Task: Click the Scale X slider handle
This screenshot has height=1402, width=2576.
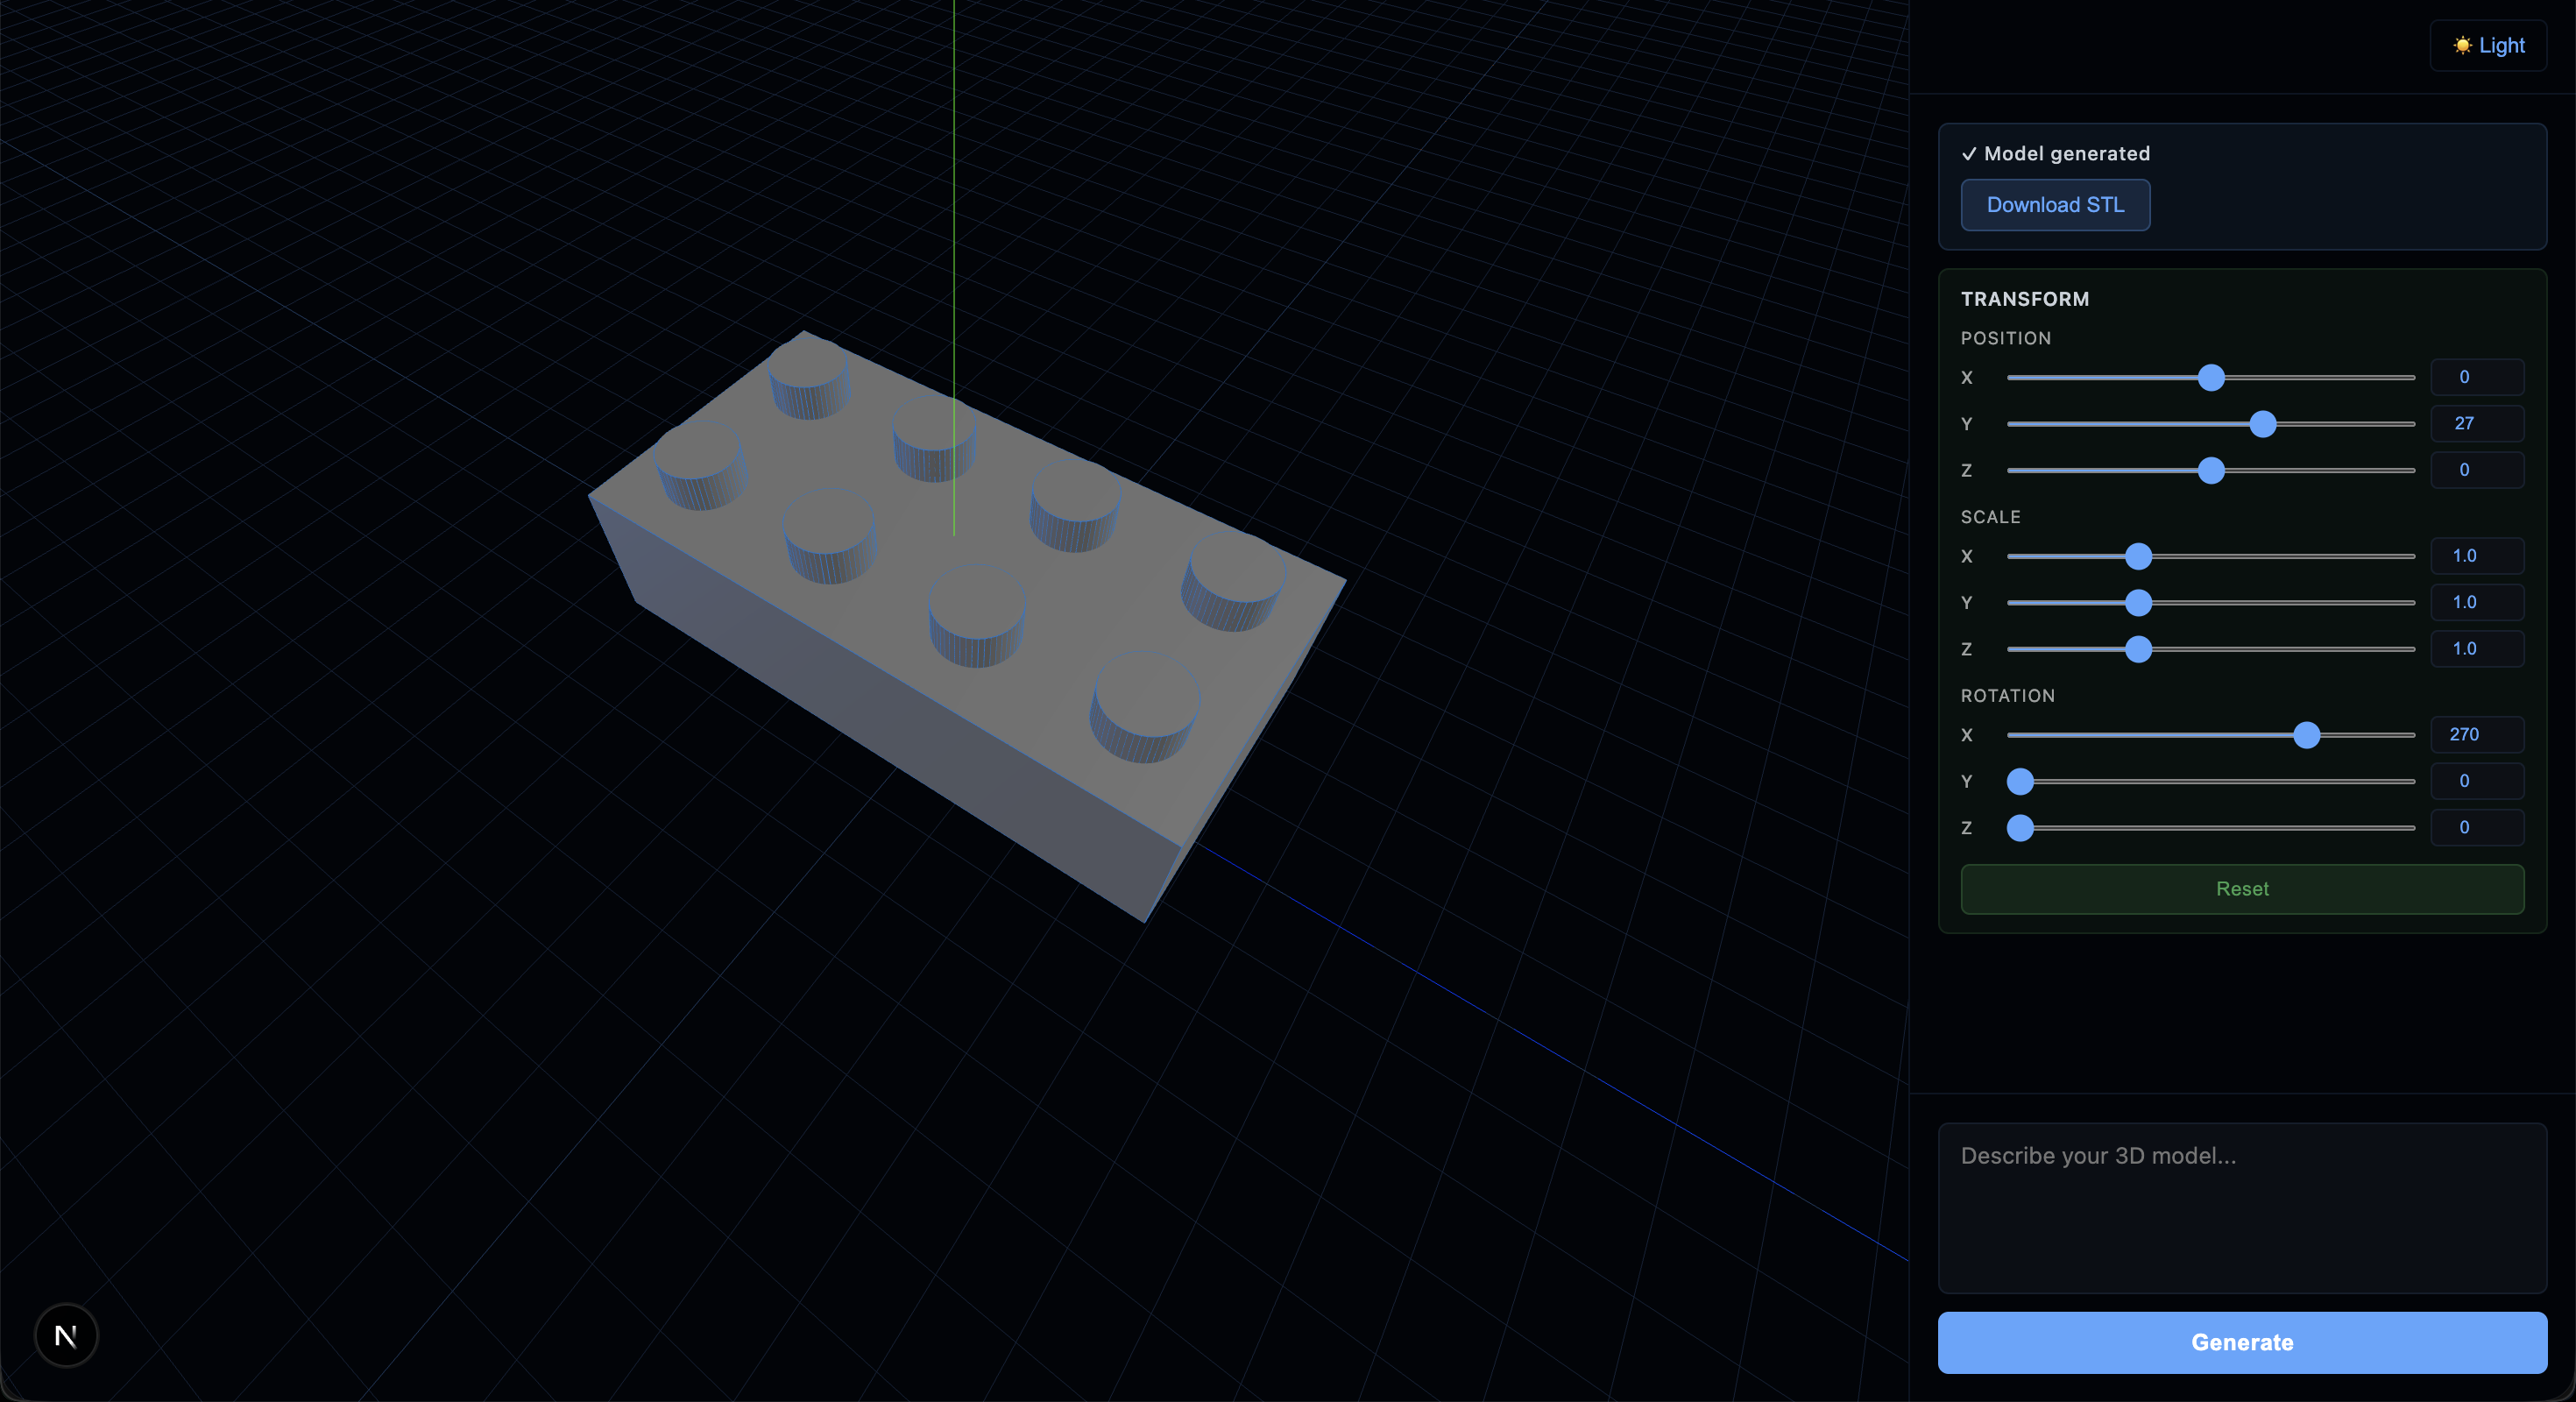Action: (x=2138, y=557)
